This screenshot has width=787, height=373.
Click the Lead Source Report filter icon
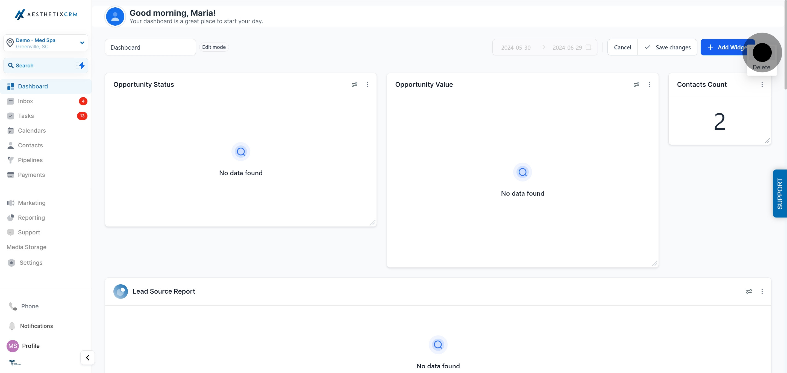[x=749, y=291]
